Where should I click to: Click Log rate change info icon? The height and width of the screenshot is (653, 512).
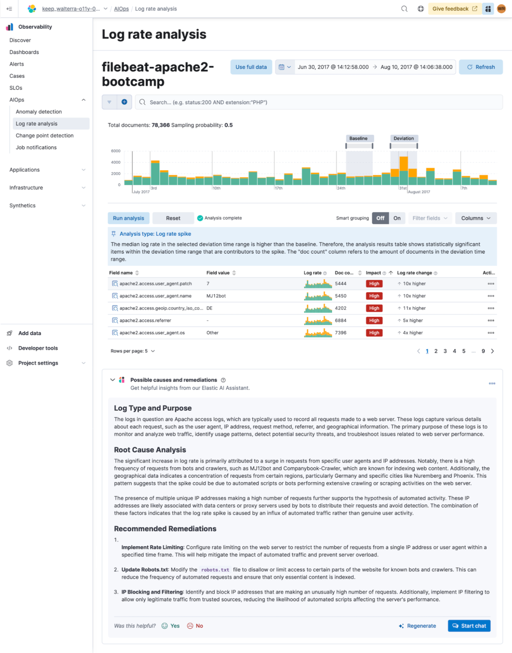(x=436, y=273)
